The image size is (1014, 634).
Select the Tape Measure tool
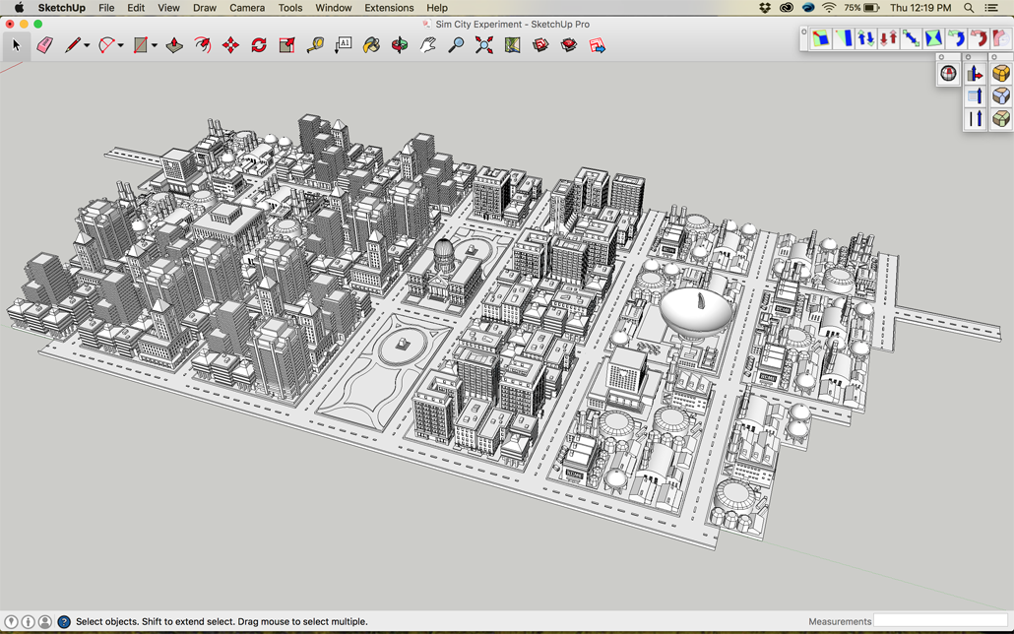[315, 45]
